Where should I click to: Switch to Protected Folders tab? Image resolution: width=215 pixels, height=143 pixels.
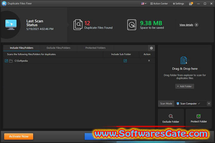click(x=96, y=48)
